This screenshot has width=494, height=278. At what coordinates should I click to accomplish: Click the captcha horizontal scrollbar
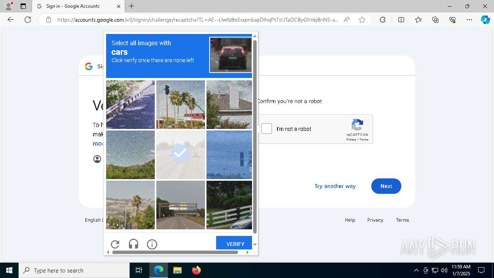(x=175, y=252)
